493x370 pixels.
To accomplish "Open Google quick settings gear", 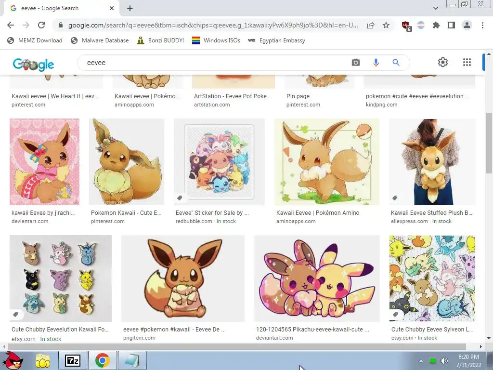I will 443,62.
